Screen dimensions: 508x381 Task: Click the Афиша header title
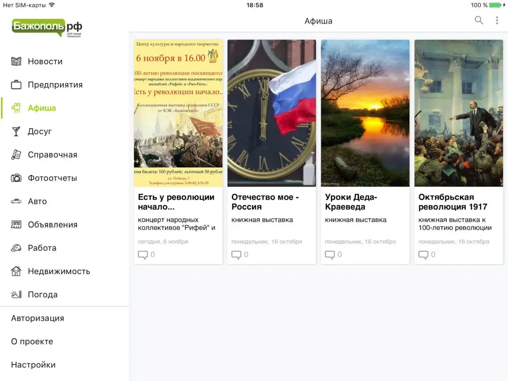(318, 21)
